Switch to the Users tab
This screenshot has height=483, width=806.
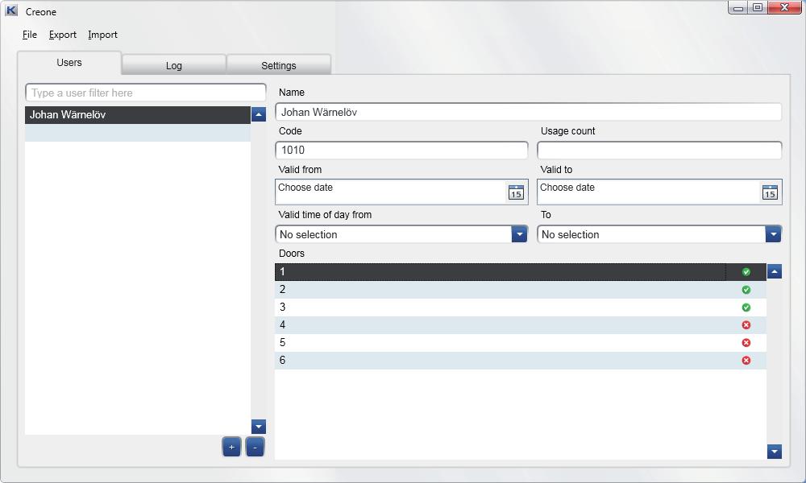[x=69, y=63]
